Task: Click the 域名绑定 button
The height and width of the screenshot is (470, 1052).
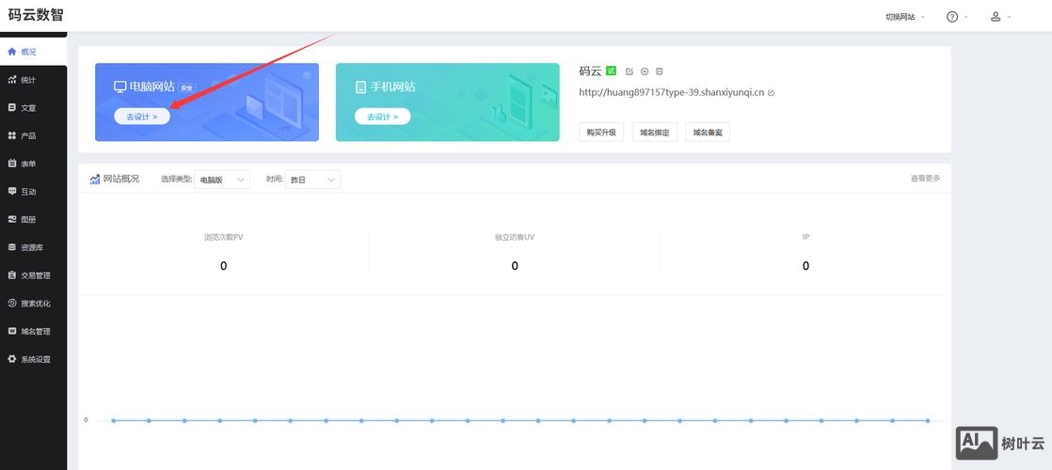Action: 655,133
